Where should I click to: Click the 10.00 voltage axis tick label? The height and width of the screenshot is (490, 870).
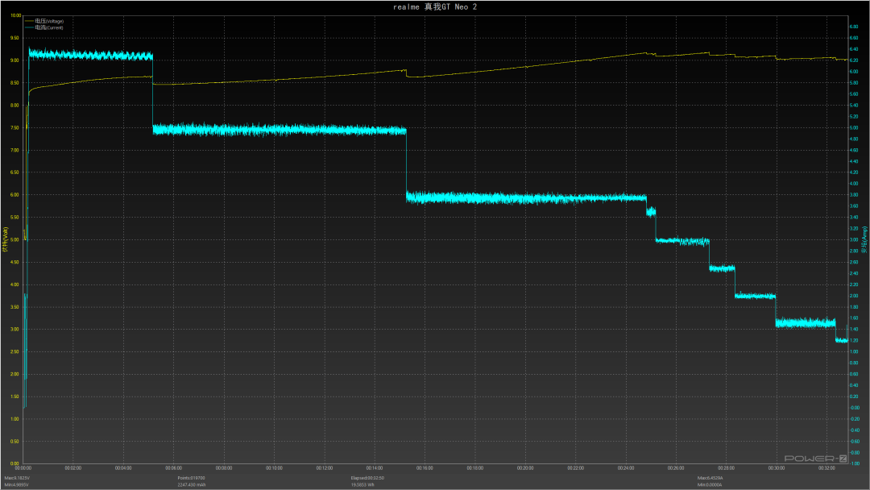(x=15, y=15)
